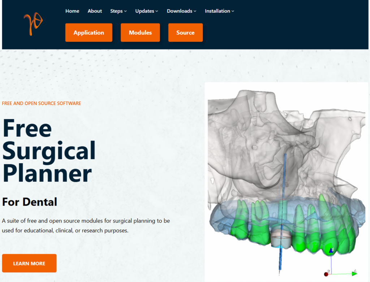Click the green axis arrow in the model
Screen dimensions: 370x282
pos(354,273)
